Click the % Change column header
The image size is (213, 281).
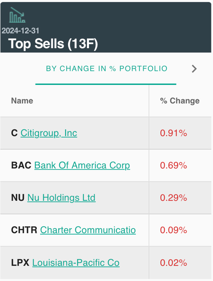[x=180, y=101]
